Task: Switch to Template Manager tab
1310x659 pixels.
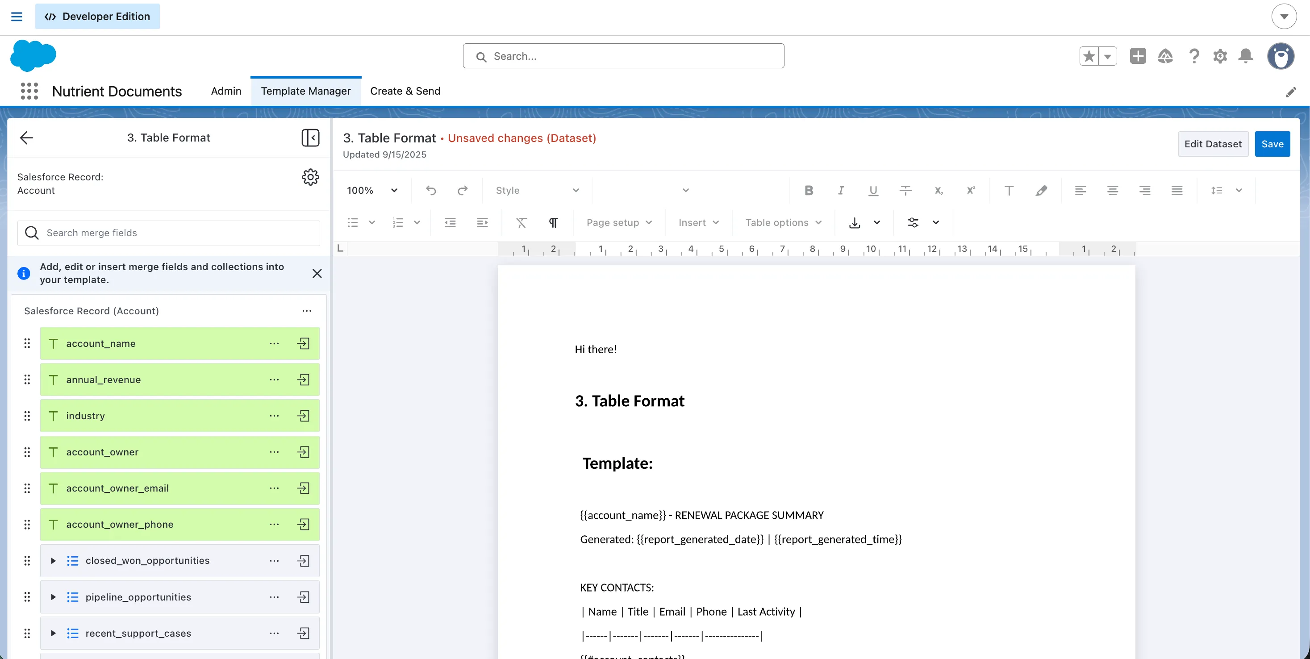Action: (306, 91)
